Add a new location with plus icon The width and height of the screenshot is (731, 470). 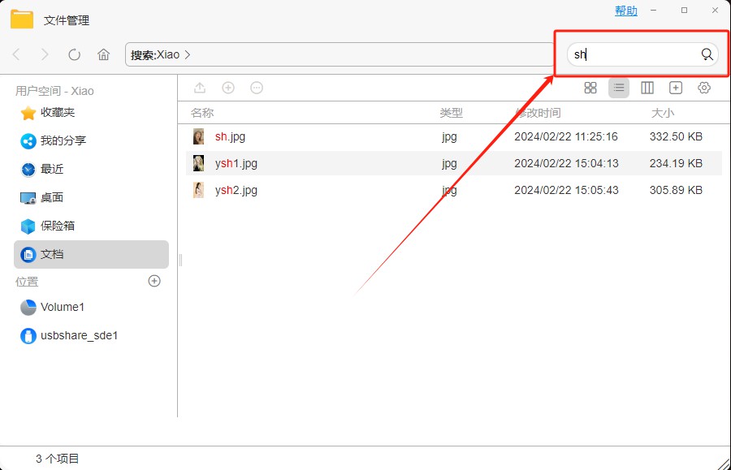tap(154, 281)
